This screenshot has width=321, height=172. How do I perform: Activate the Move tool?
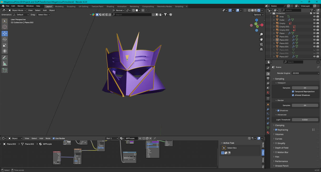[x=5, y=33]
